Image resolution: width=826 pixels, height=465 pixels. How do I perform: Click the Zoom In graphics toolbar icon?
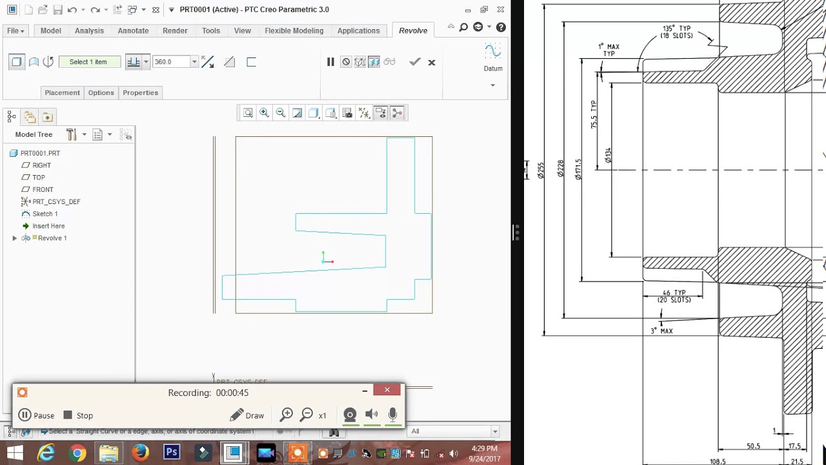[x=264, y=113]
